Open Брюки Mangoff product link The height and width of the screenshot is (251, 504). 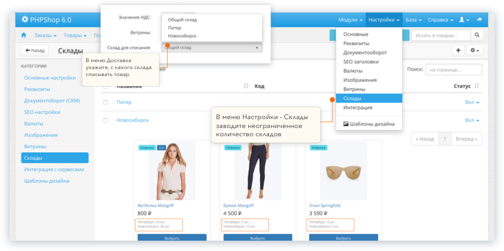[239, 205]
